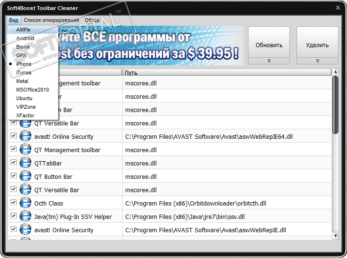The width and height of the screenshot is (347, 258).
Task: Close the Toolbar Cleaner window
Action: [x=338, y=8]
